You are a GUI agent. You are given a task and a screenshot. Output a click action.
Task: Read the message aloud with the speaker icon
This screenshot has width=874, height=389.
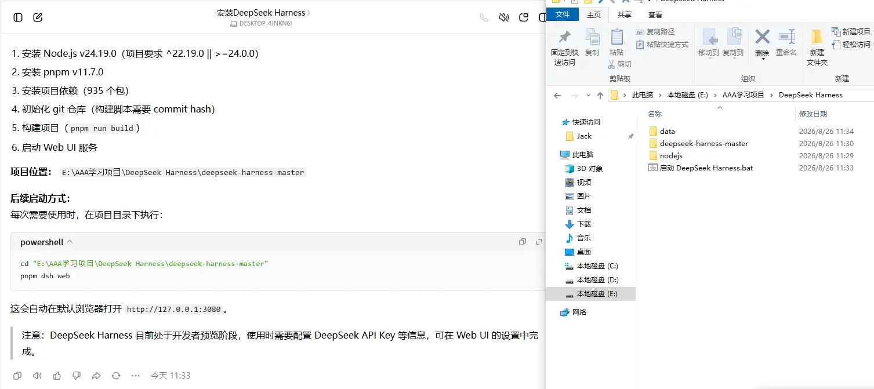37,376
